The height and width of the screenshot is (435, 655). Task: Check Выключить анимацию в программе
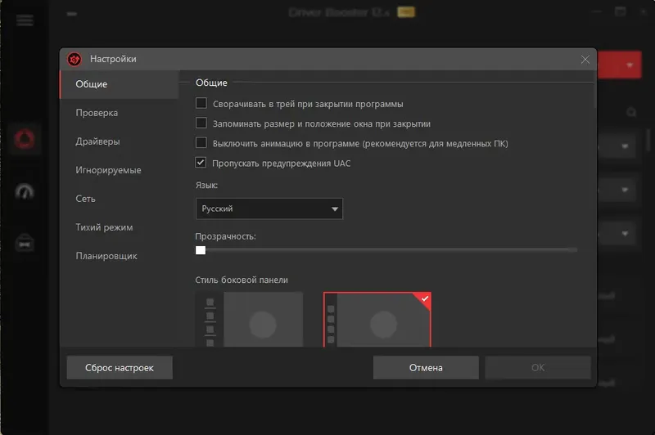(x=201, y=142)
